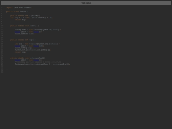Click the 'import java.util.Scanner;' line
The width and height of the screenshot is (172, 129).
pyautogui.click(x=19, y=8)
